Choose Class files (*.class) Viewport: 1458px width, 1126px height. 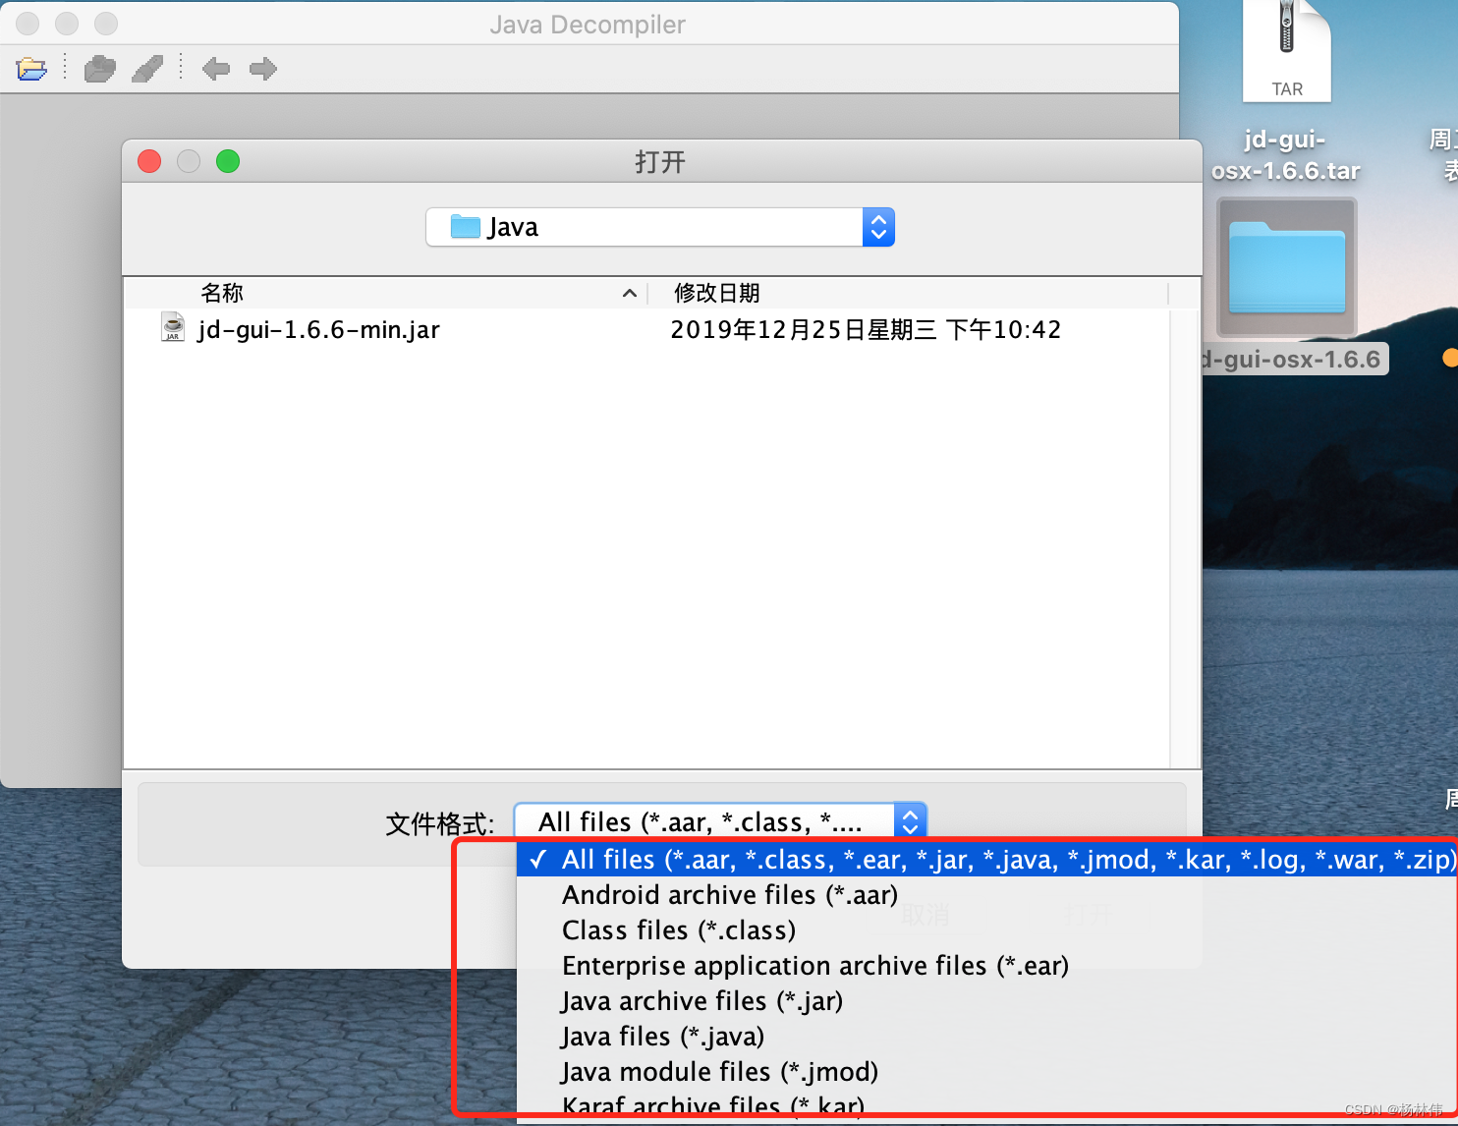(x=987, y=930)
